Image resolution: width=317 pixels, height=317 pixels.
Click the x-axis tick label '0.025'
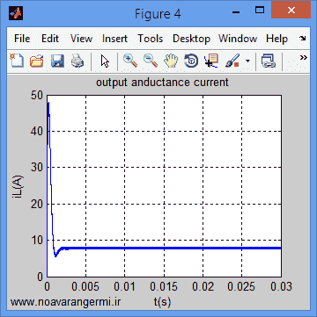[x=241, y=286]
